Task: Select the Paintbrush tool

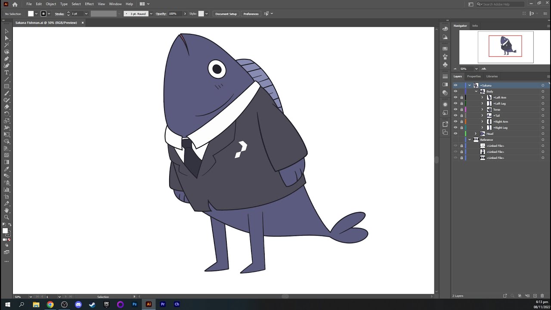Action: point(6,93)
